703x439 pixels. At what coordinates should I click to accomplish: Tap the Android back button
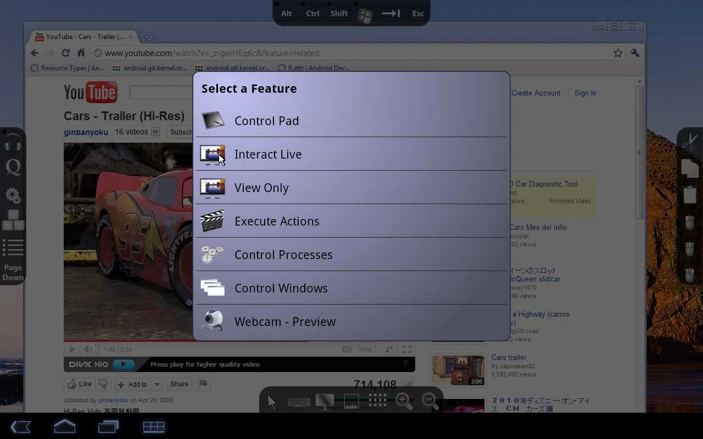click(x=20, y=426)
